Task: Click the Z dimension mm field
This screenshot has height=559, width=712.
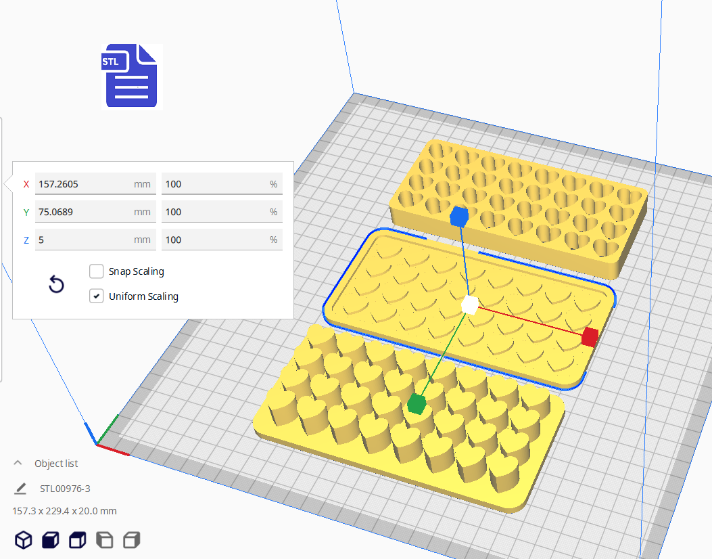Action: 85,240
